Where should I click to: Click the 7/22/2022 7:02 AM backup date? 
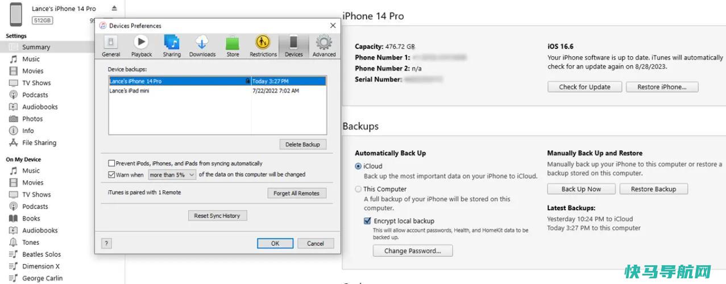coord(276,91)
